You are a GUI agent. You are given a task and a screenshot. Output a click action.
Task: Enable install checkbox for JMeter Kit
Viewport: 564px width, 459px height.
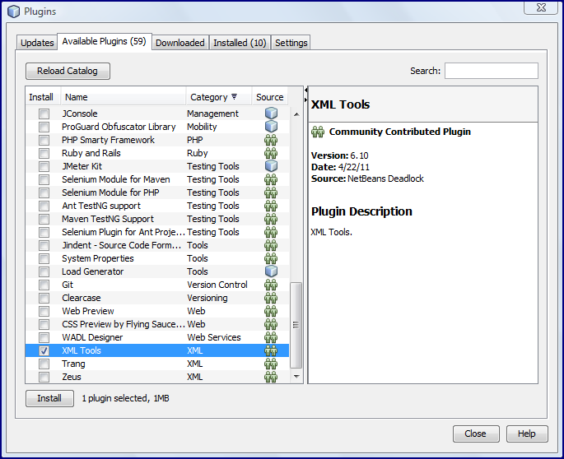[x=44, y=166]
